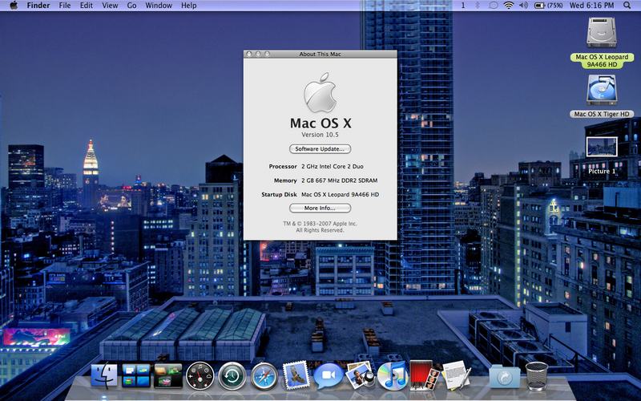
Task: Click Startup Disk value Leopard 9A466 HD
Action: click(340, 194)
